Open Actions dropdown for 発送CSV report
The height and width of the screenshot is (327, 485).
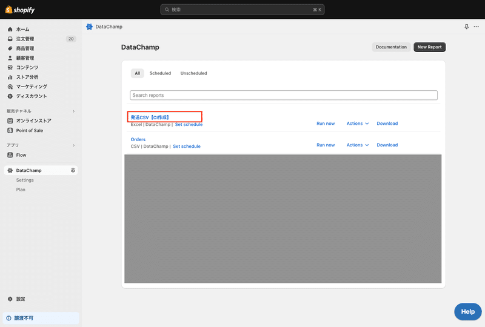click(358, 124)
